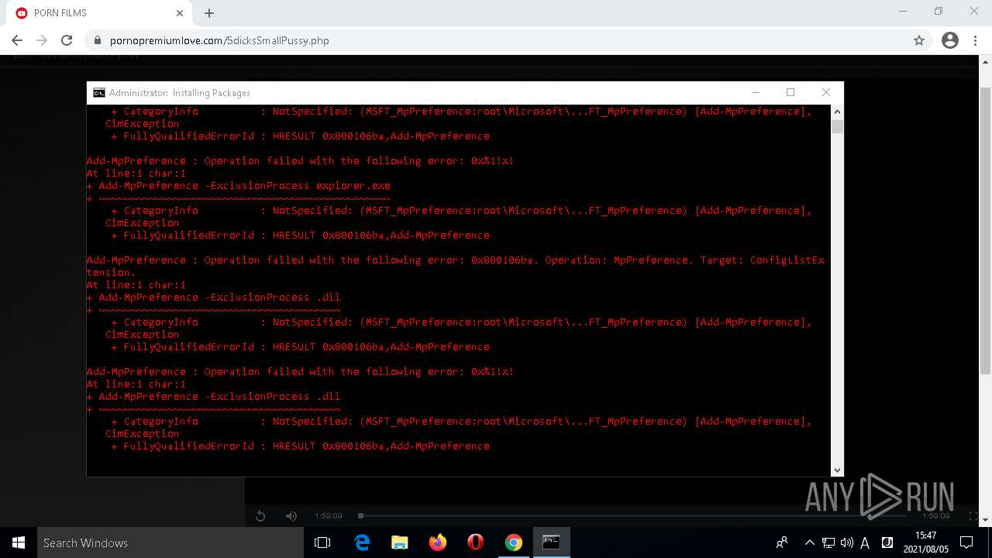Click the command prompt taskbar icon
This screenshot has height=558, width=992.
click(551, 542)
